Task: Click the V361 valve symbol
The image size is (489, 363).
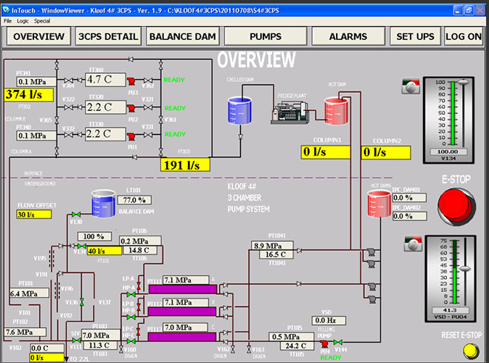Action: [x=161, y=120]
